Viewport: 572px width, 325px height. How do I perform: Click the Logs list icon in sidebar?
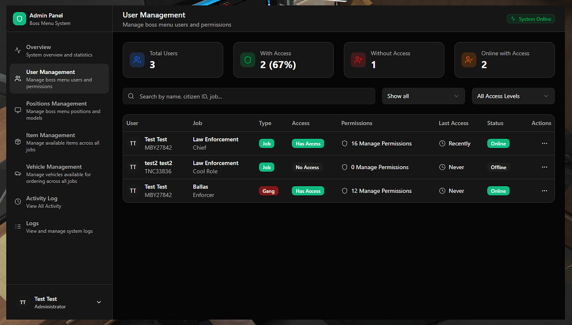point(18,227)
